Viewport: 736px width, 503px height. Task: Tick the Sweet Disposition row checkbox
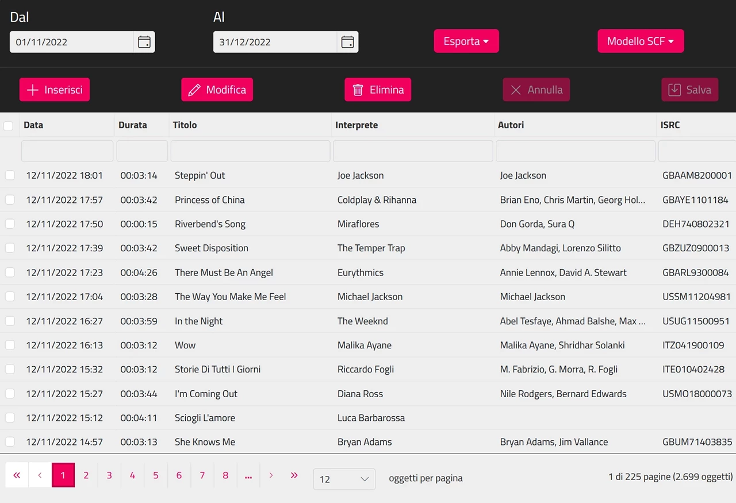tap(10, 248)
